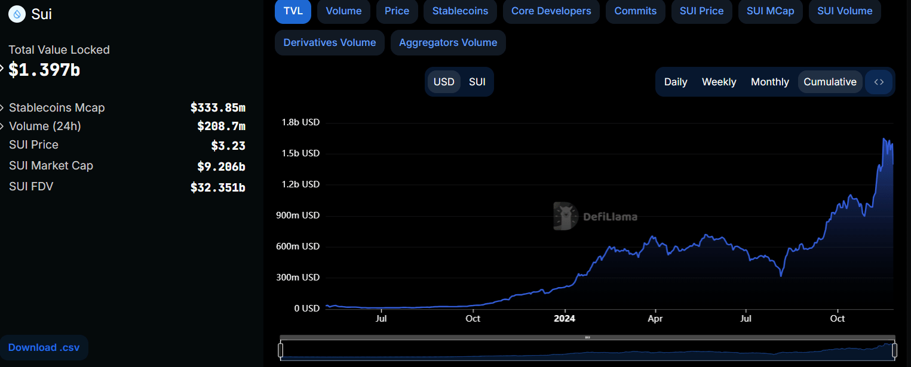This screenshot has height=367, width=911.
Task: Expand the Total Value Locked breakdown
Action: [2, 67]
